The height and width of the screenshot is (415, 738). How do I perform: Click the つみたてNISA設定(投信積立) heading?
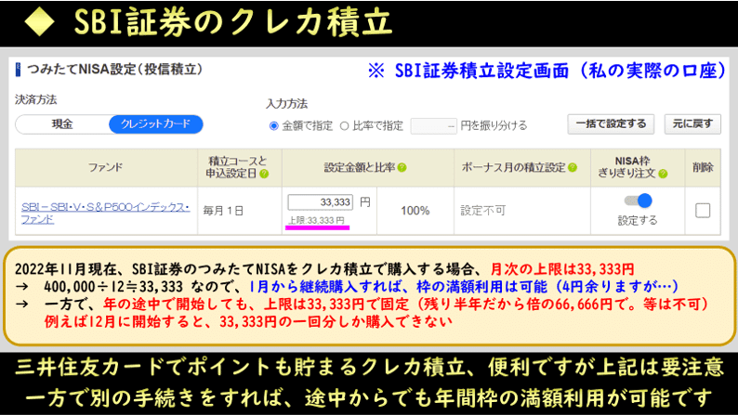[115, 70]
